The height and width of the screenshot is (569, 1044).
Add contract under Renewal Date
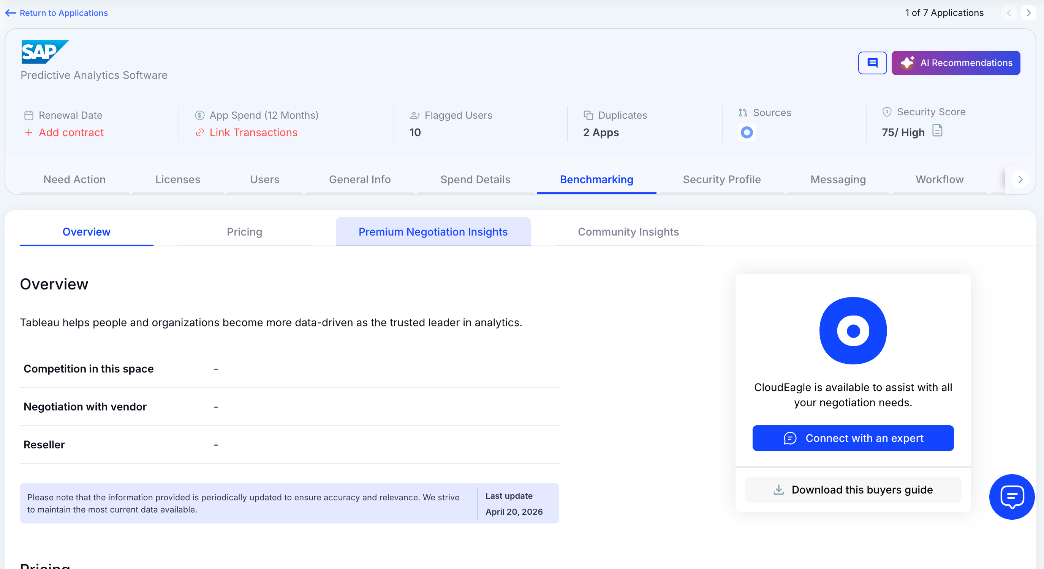[x=71, y=132]
